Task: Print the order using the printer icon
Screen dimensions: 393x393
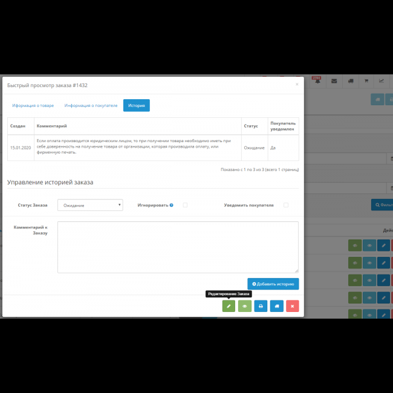Action: pyautogui.click(x=261, y=306)
